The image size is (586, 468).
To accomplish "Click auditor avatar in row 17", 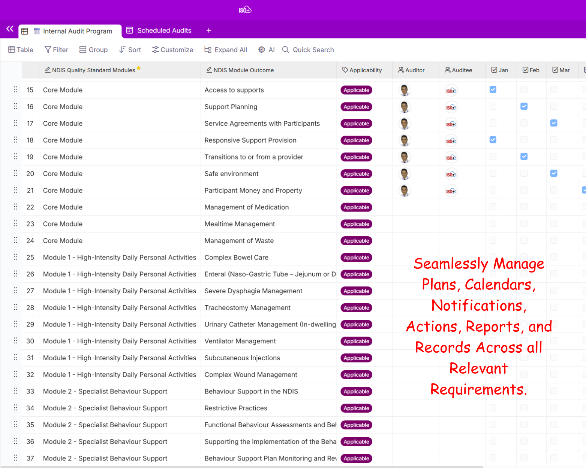I will (x=404, y=124).
